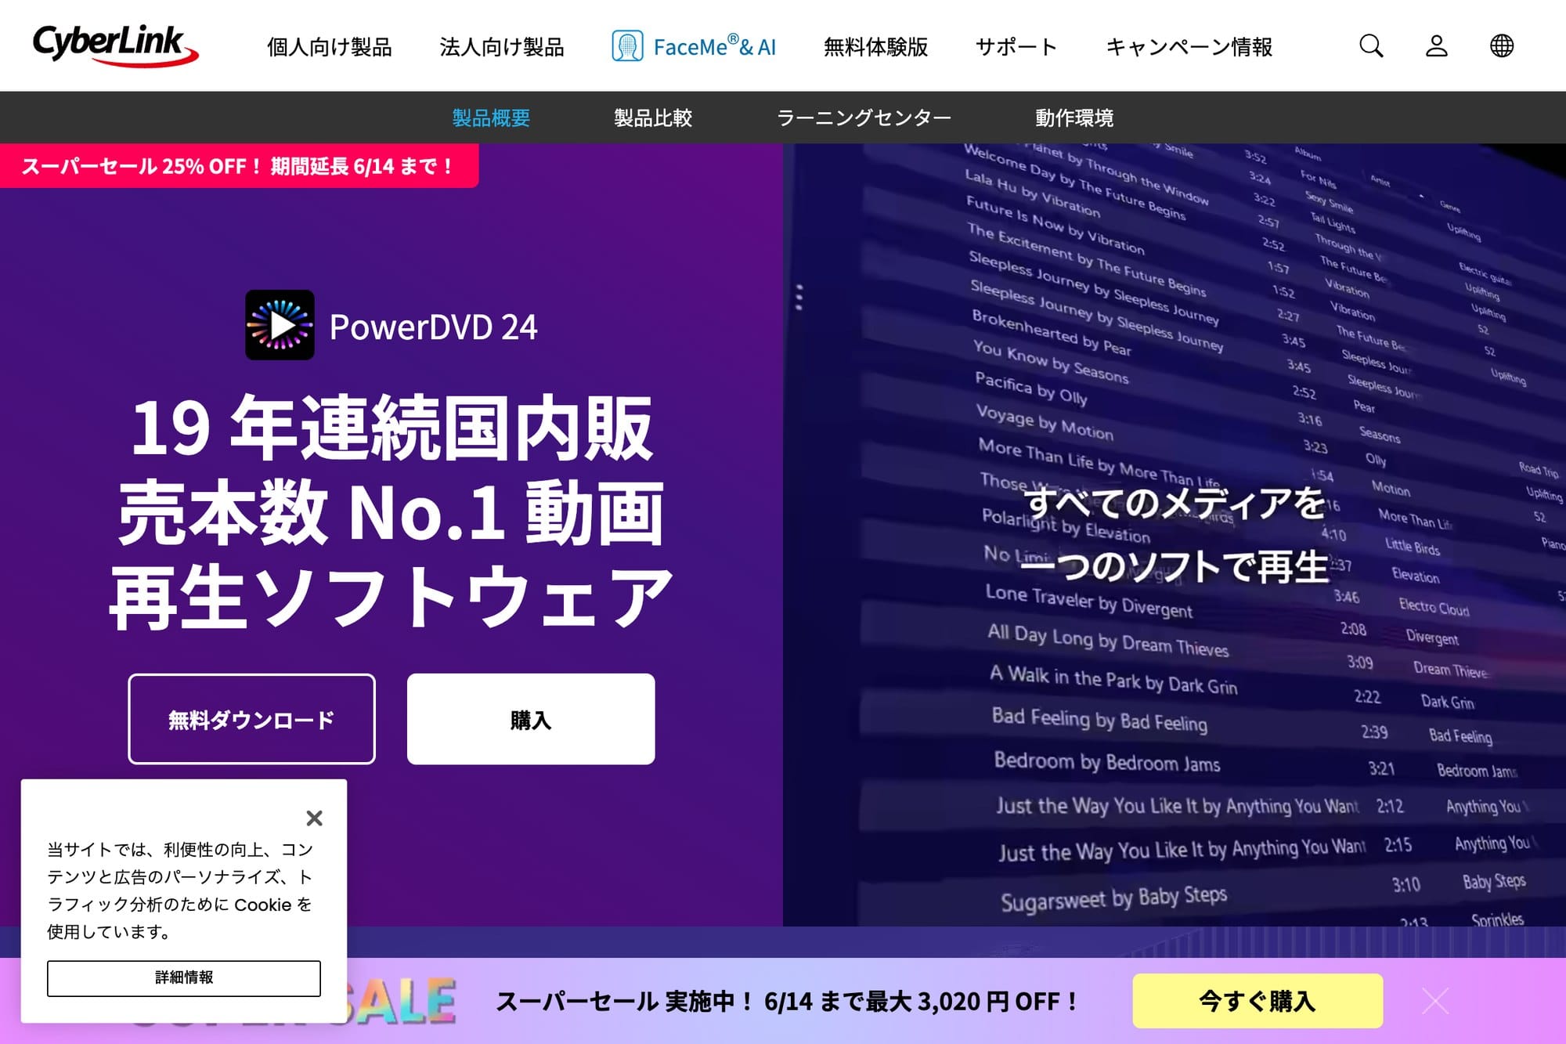Click the hero video of music playlist
Viewport: 1566px width, 1044px height.
click(x=1174, y=535)
